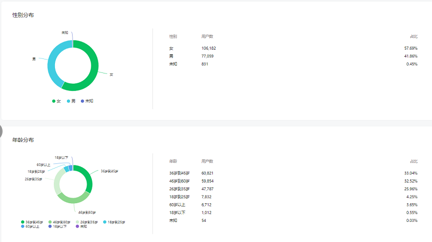Toggle the 男 legend item under gender chart
The height and width of the screenshot is (242, 432).
point(71,101)
